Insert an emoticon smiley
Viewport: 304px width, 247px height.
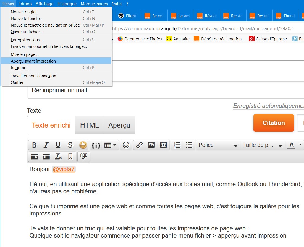coord(126,145)
